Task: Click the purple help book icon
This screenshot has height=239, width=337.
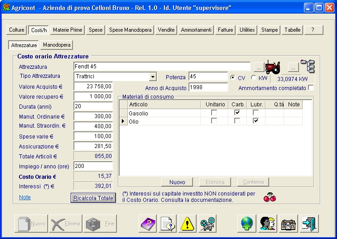Action: point(147,223)
